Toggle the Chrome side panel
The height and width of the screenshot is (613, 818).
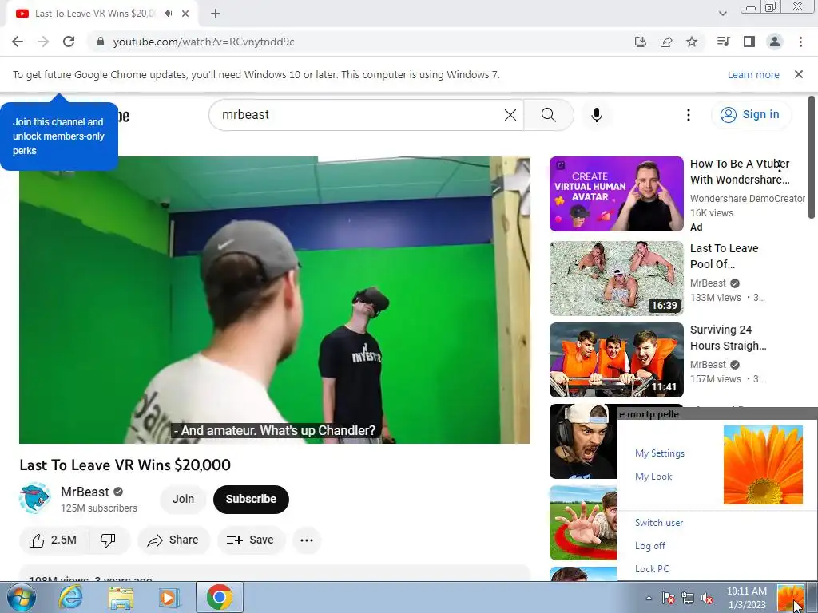tap(749, 42)
